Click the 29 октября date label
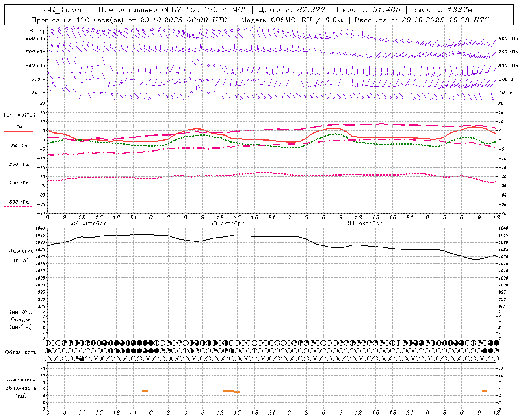 point(89,223)
